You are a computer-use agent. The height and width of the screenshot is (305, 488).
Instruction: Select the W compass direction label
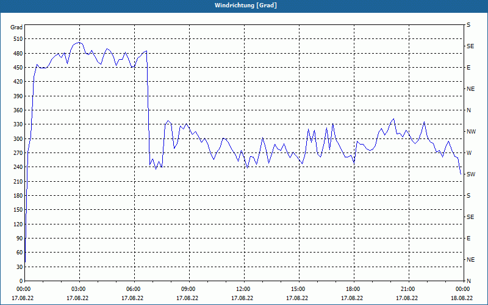[x=469, y=153]
